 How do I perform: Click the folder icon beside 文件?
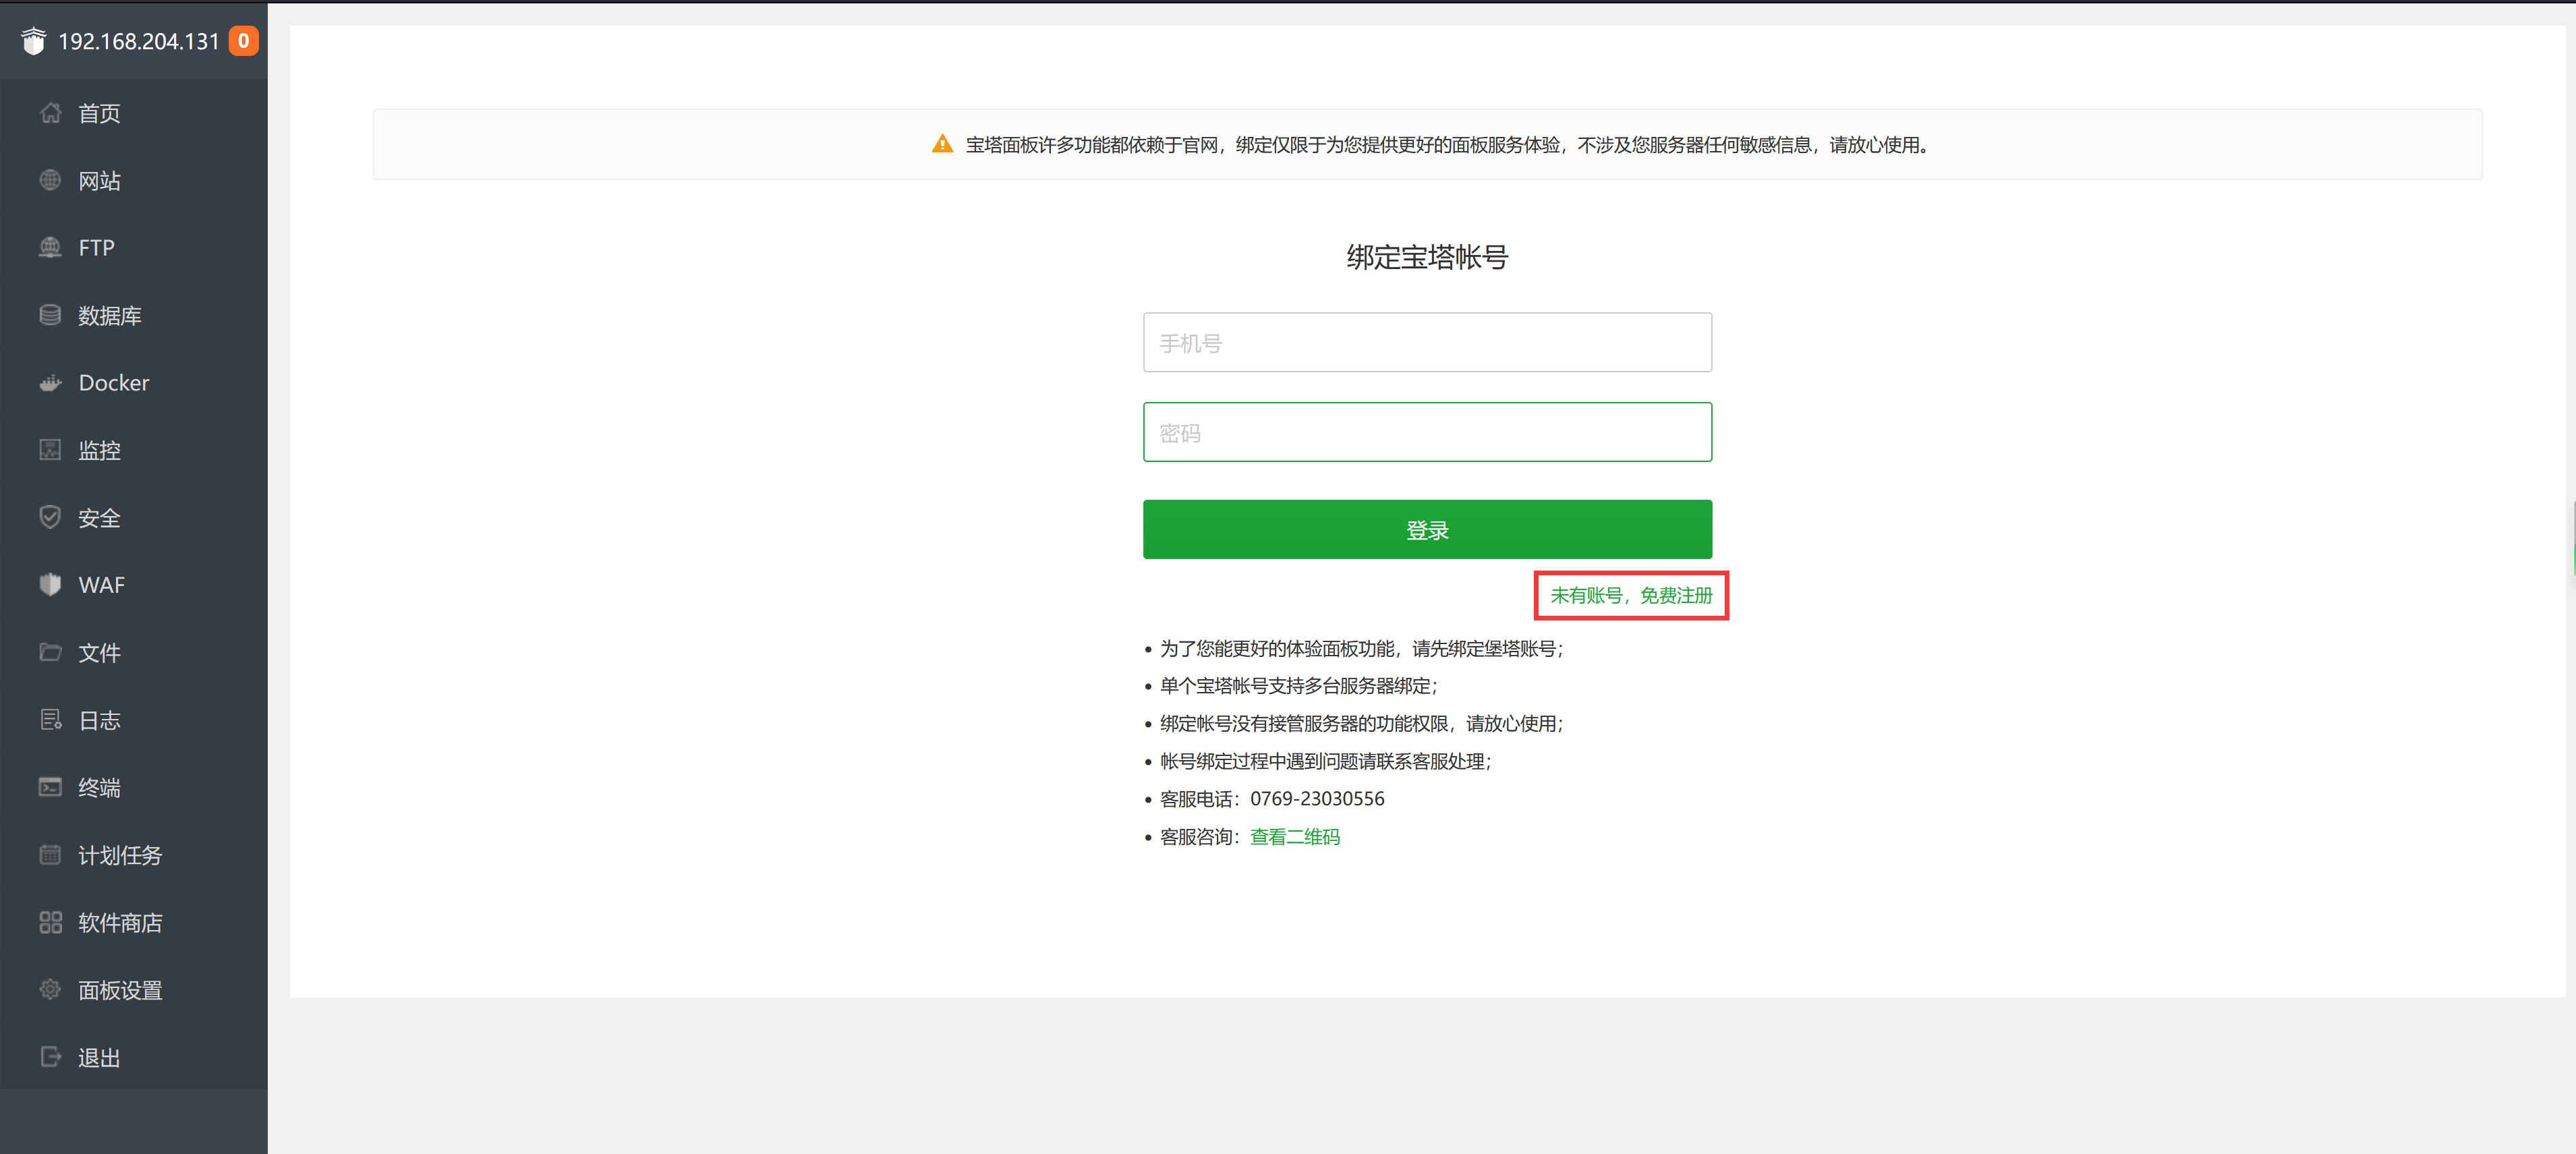pyautogui.click(x=50, y=652)
